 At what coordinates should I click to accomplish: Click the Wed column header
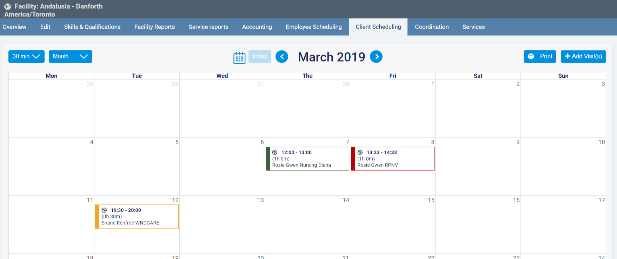click(x=222, y=76)
